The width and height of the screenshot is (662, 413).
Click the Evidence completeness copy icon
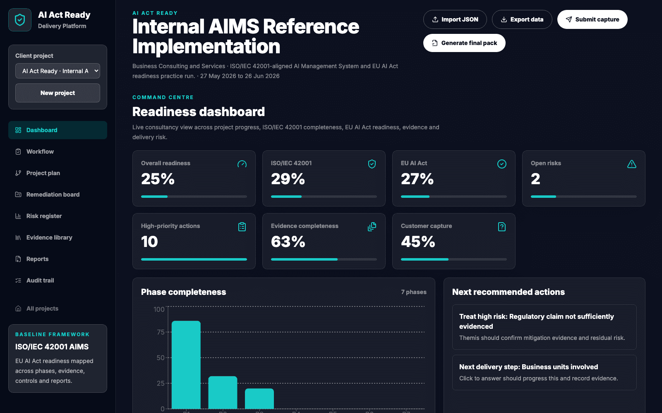[x=372, y=227]
